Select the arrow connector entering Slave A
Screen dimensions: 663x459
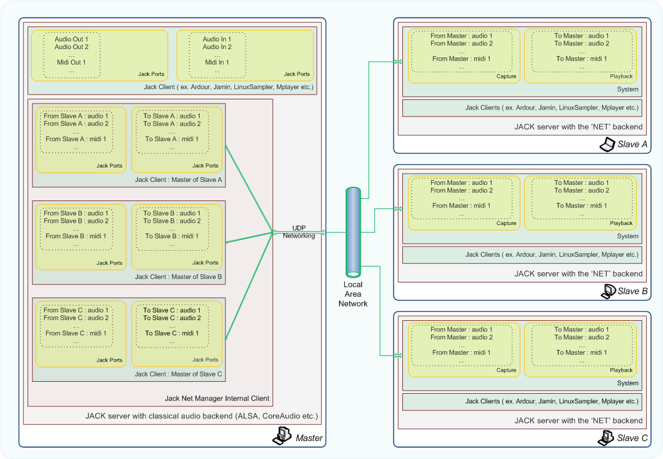(398, 62)
